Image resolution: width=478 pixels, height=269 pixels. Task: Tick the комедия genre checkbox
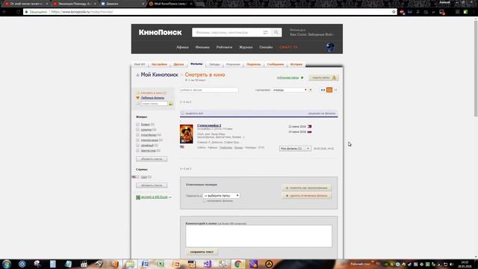click(x=137, y=129)
